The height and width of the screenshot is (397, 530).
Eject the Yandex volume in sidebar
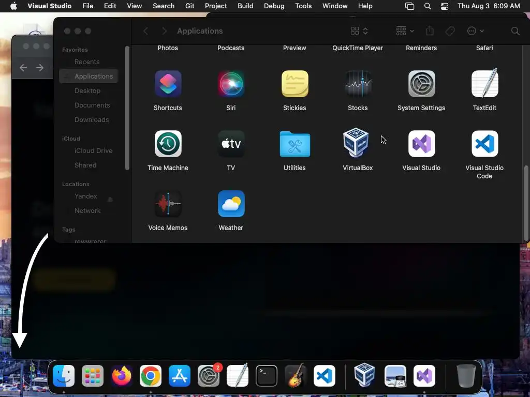pyautogui.click(x=110, y=199)
